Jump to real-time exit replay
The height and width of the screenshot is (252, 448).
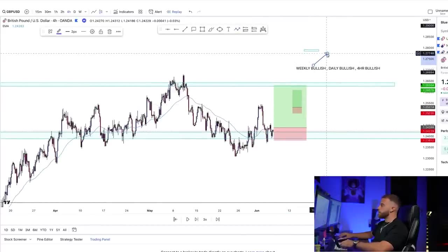click(217, 219)
